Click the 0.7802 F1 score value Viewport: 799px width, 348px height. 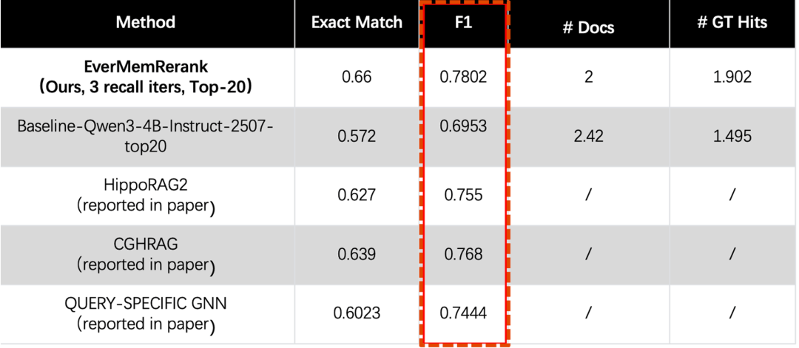coord(464,77)
